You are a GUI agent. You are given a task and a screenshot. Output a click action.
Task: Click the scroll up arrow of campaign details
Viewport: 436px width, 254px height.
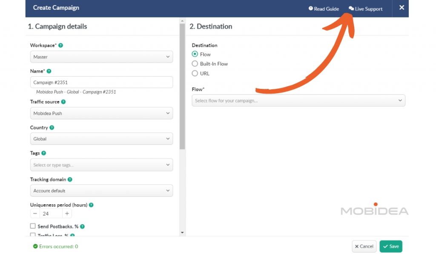coord(182,21)
